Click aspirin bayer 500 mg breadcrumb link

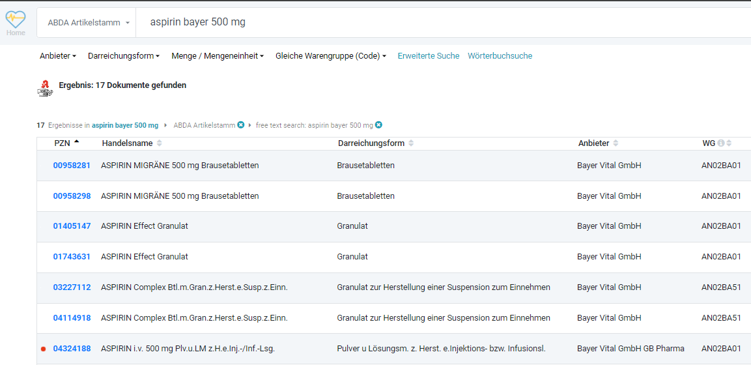pos(125,126)
